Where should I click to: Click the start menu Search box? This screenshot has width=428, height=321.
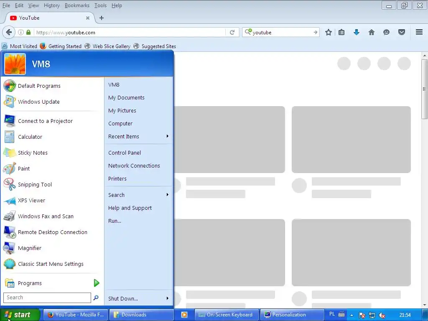tap(47, 298)
